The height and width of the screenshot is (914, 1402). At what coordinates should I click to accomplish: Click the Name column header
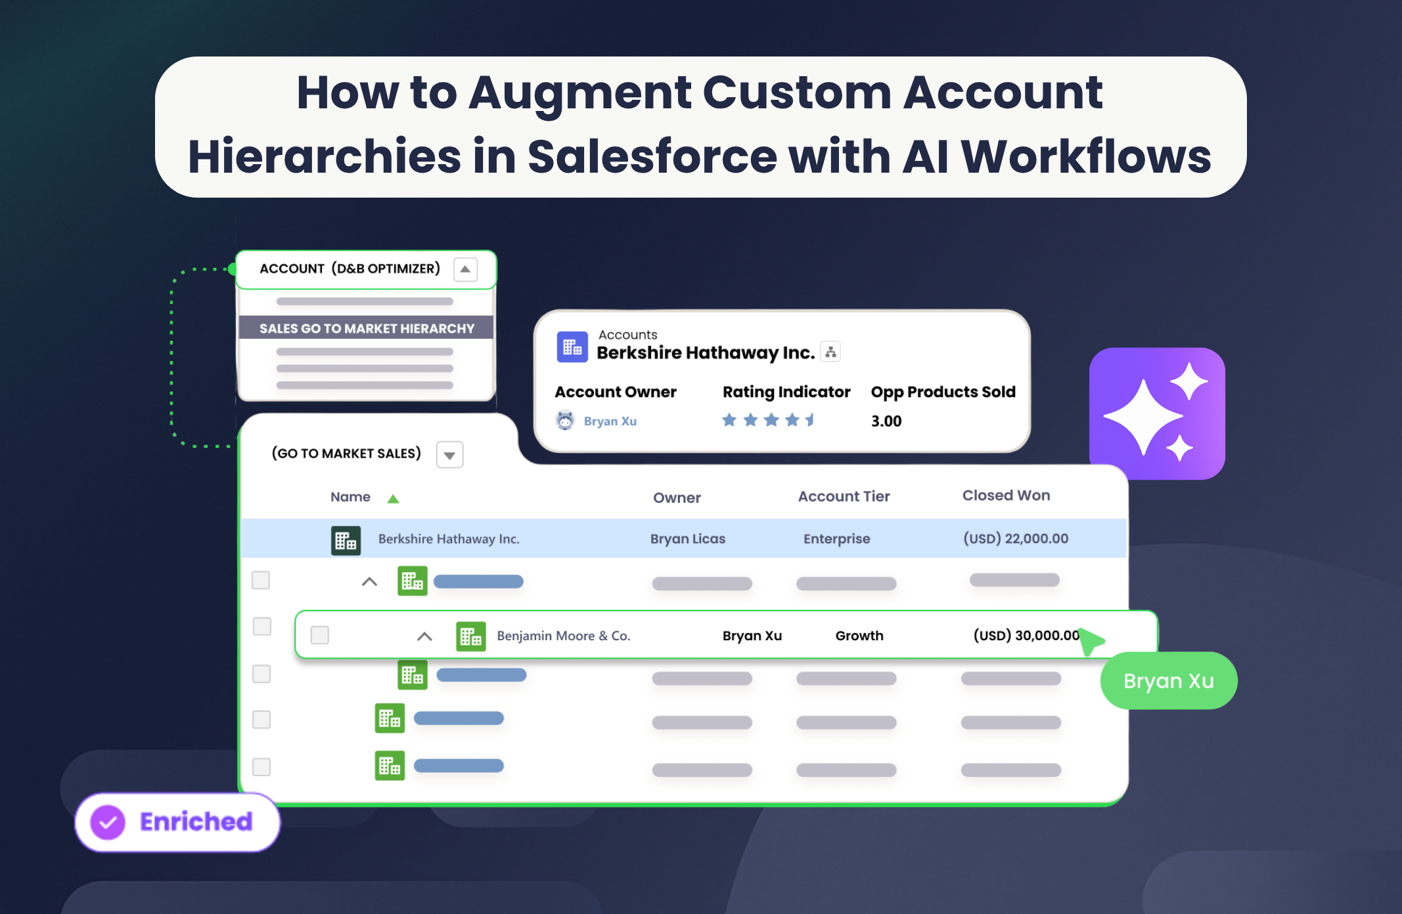point(350,497)
